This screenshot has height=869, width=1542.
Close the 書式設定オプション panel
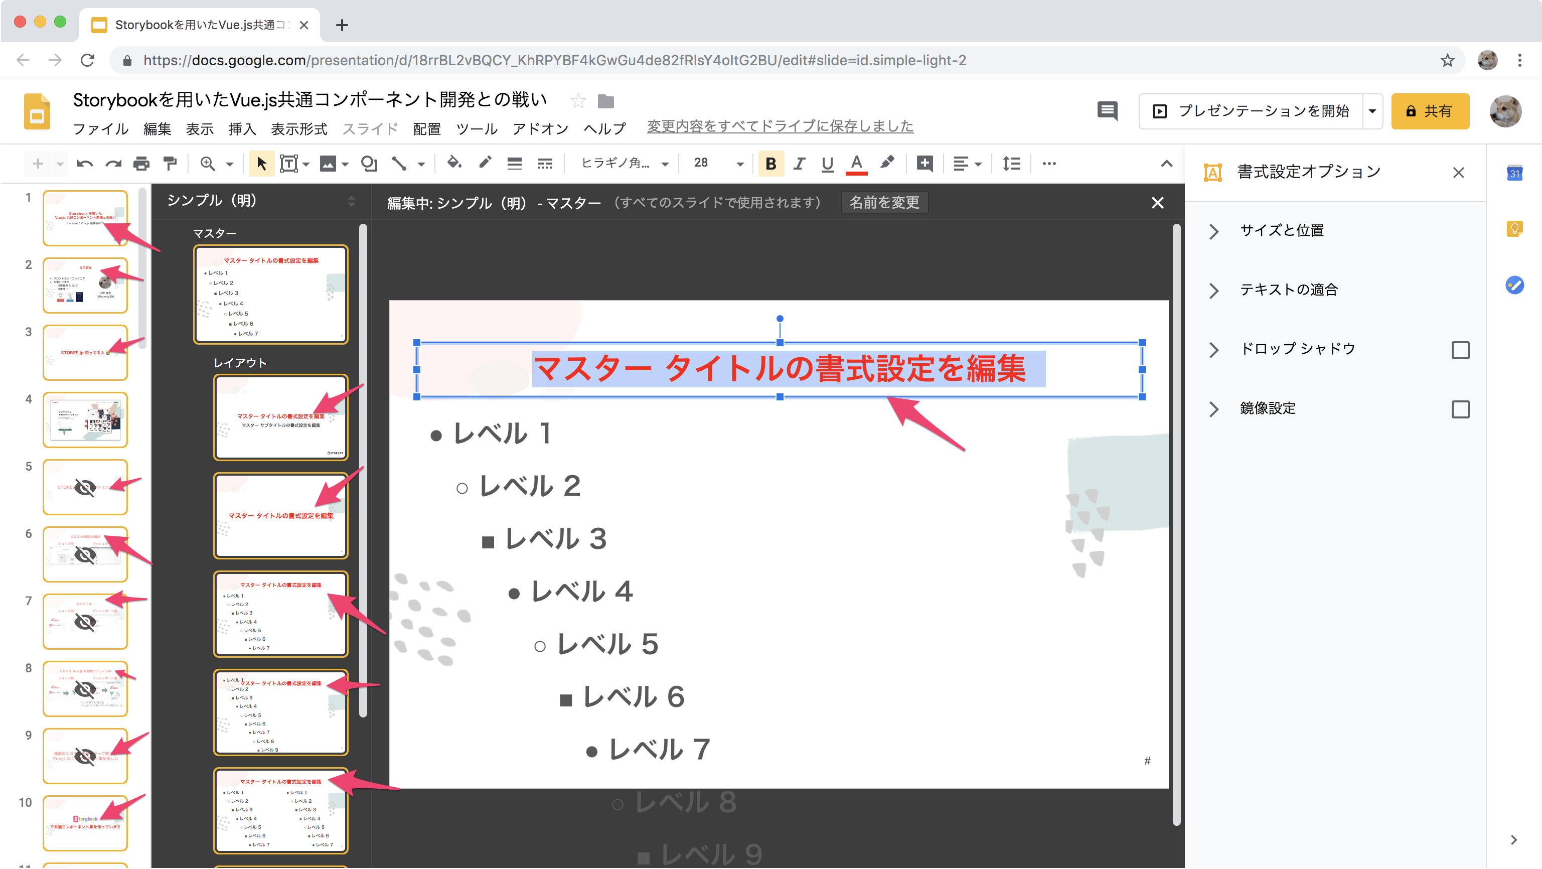coord(1458,173)
